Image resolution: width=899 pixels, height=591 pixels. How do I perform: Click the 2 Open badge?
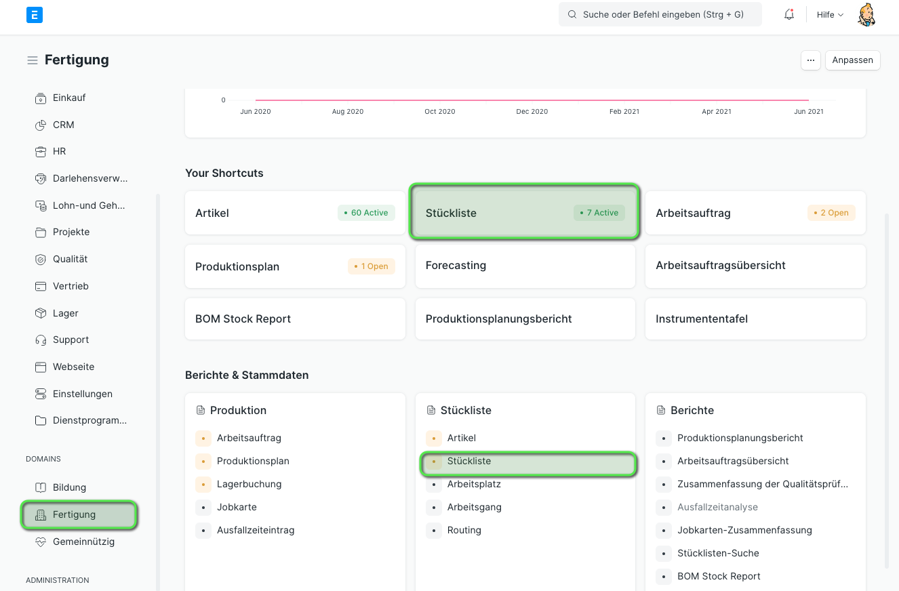tap(831, 213)
